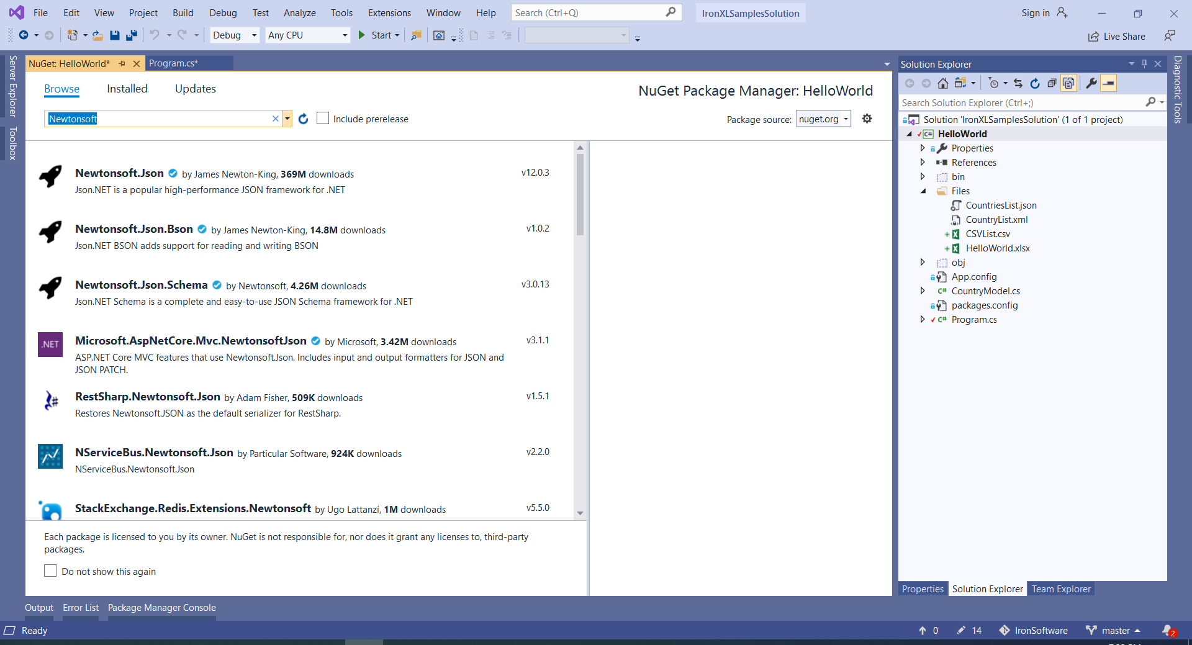Viewport: 1192px width, 645px height.
Task: Switch to the Updates packages tab
Action: (196, 89)
